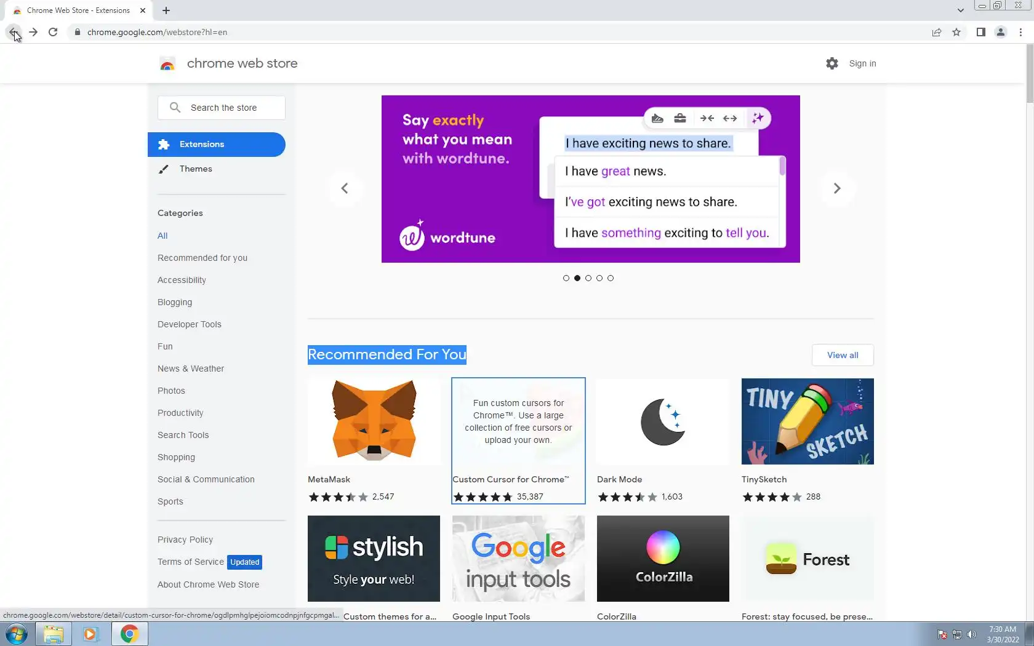1034x646 pixels.
Task: Show previous carousel banner
Action: point(345,188)
